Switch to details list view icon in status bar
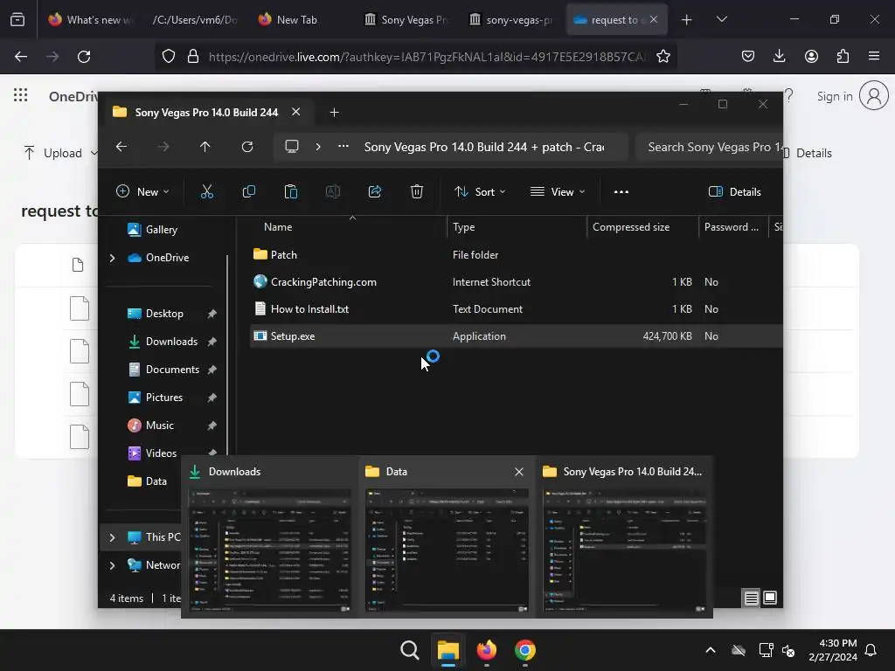Screen dimensions: 895x671 click(x=751, y=598)
